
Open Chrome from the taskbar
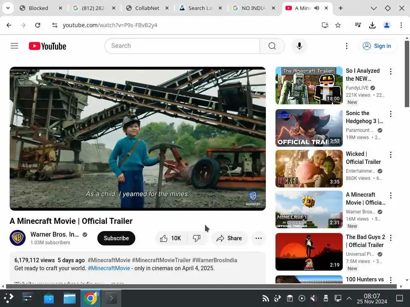click(x=90, y=298)
